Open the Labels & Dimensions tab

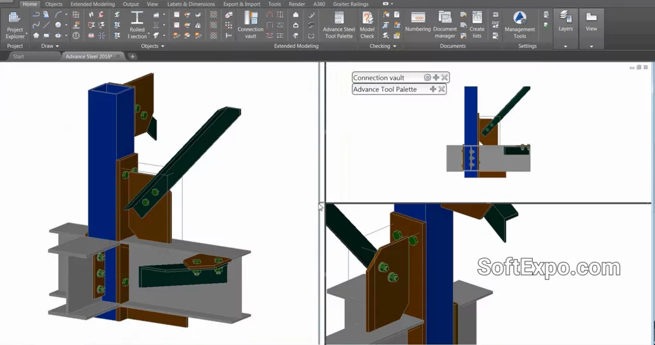(191, 4)
